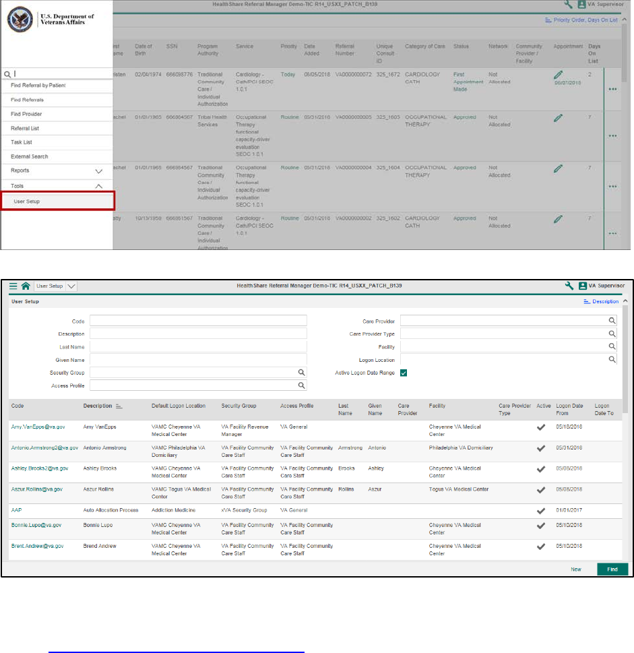Click the sort icon next to Priority Order, Days On List
634x653 pixels.
click(x=548, y=20)
